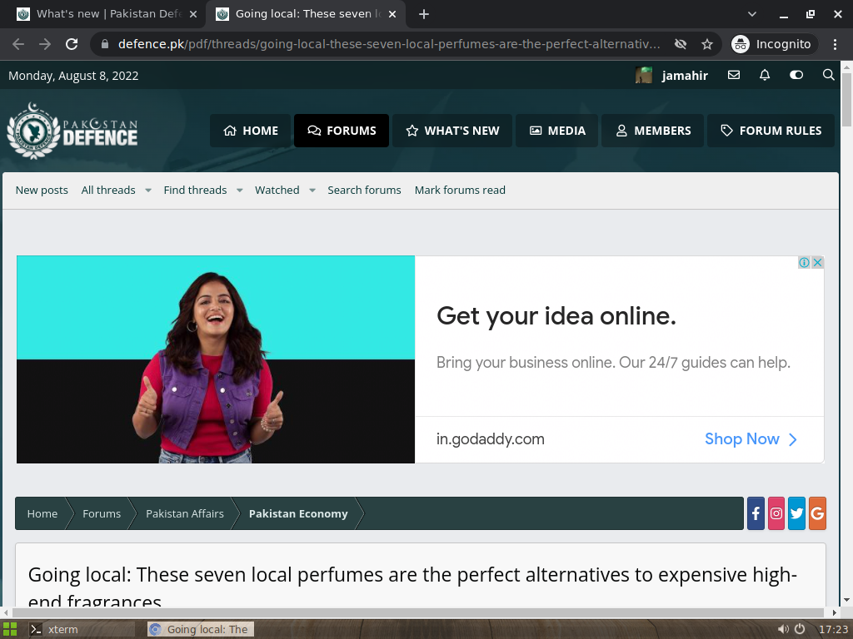Go to Pakistan Economy breadcrumb
Screen dimensions: 853x639
point(298,513)
